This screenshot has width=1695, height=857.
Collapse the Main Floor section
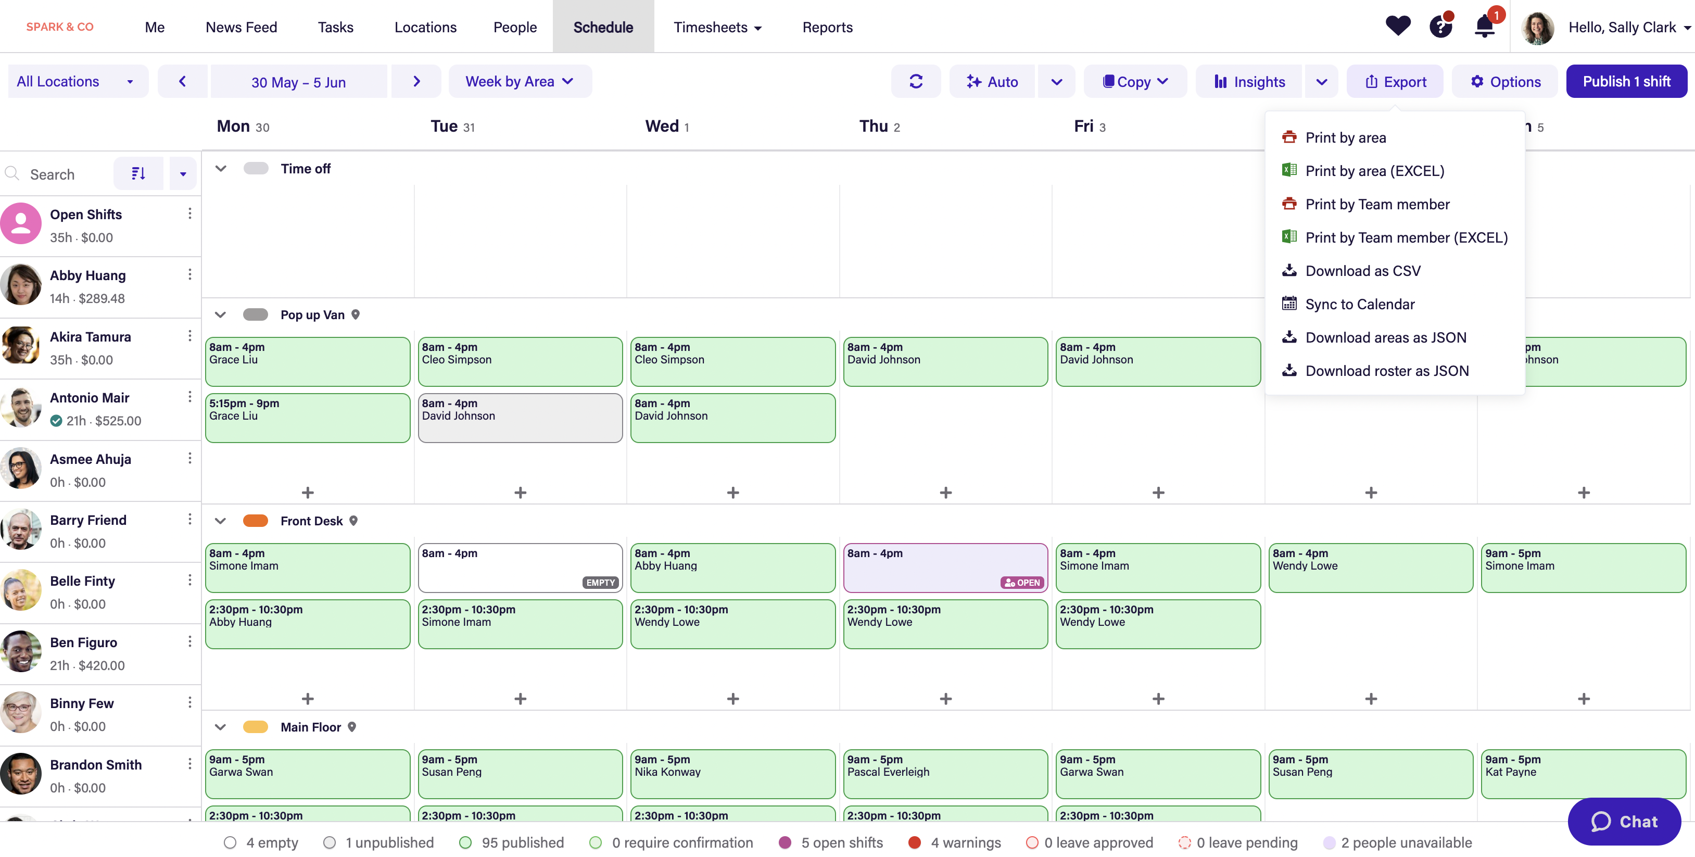tap(220, 727)
